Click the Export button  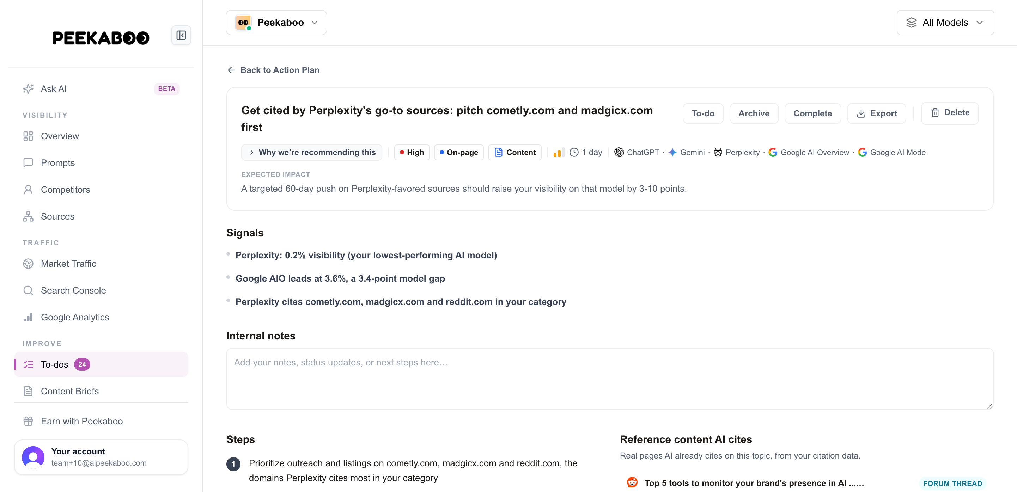(x=876, y=113)
